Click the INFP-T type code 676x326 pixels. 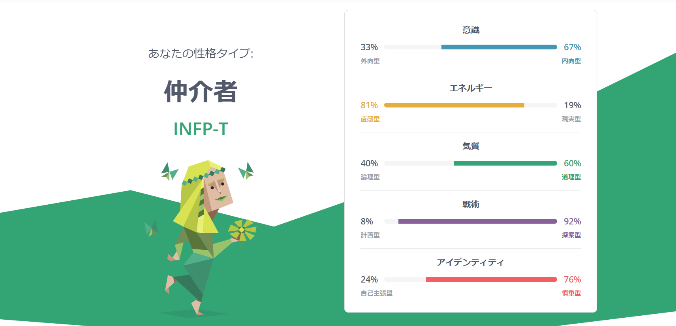(x=201, y=129)
